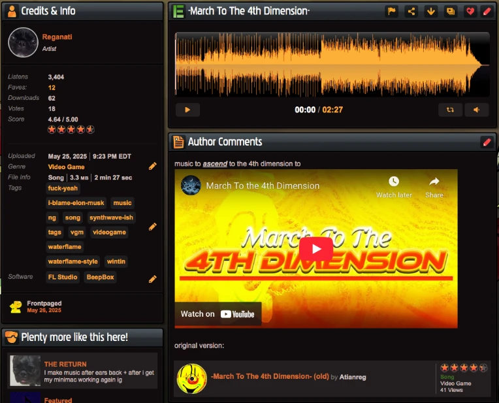Select the i-blame-elon-musk tag

tap(76, 202)
